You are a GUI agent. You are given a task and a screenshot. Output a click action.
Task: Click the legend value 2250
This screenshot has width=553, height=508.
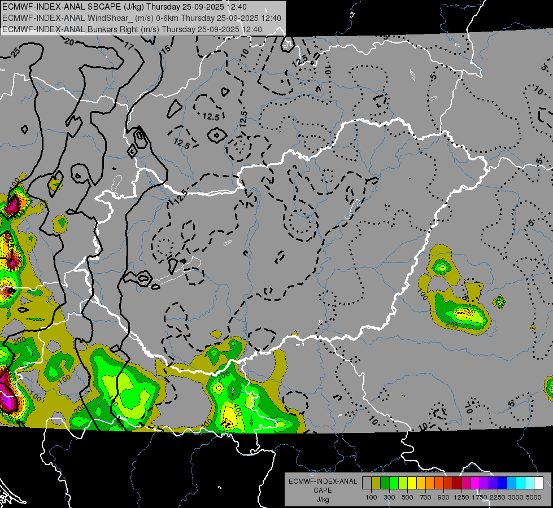coord(498,497)
